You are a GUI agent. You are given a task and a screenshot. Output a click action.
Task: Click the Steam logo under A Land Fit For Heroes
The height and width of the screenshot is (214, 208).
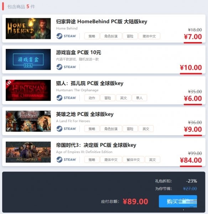tap(66, 128)
